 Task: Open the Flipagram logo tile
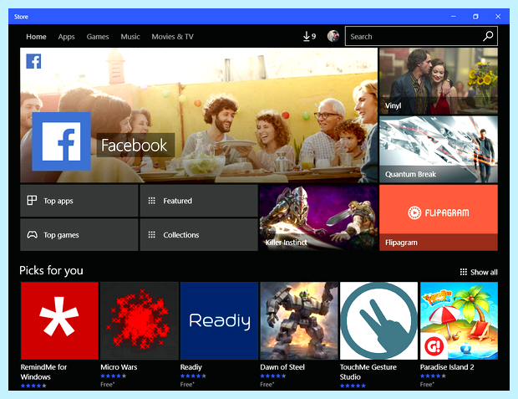(x=439, y=217)
